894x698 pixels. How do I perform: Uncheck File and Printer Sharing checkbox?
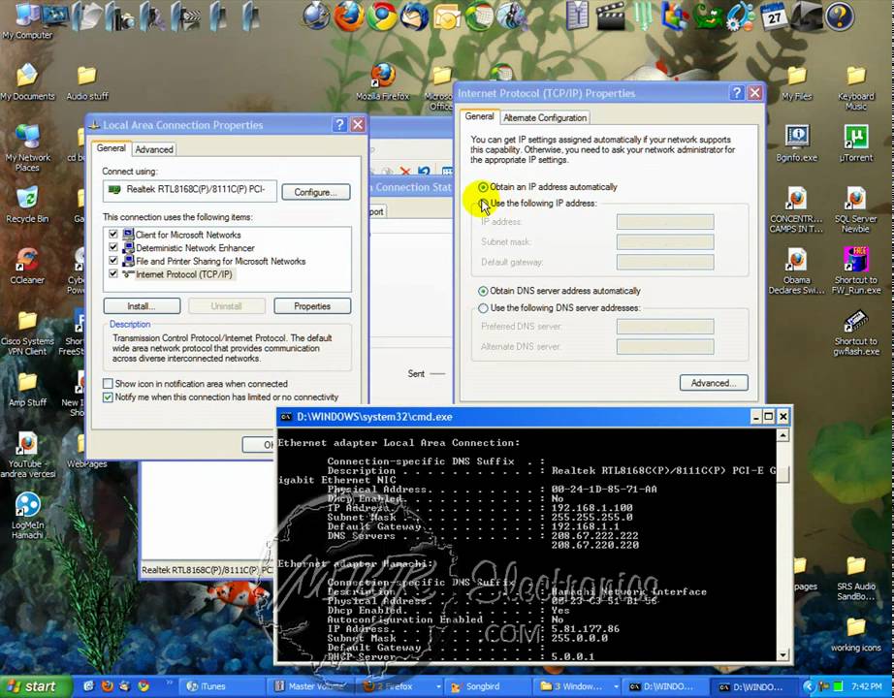pyautogui.click(x=112, y=261)
